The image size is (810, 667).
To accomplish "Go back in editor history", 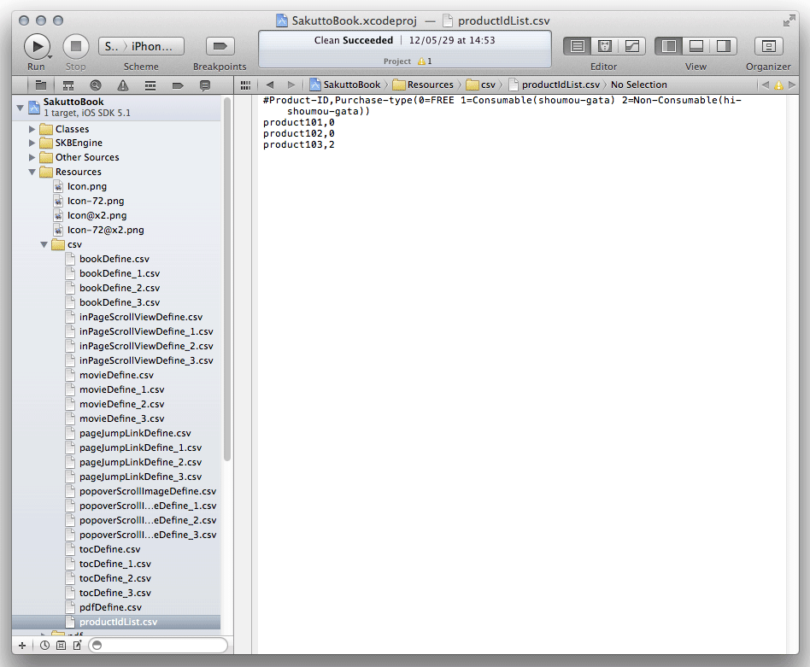I will pos(270,85).
